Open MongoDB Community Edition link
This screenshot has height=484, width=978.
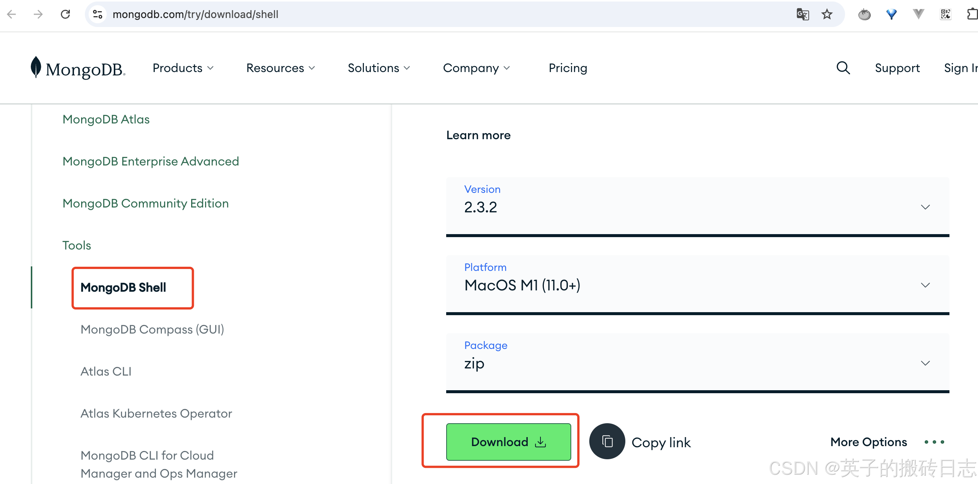coord(145,203)
